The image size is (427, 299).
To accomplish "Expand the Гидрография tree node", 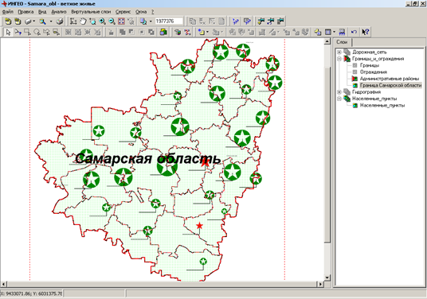I will tap(339, 92).
